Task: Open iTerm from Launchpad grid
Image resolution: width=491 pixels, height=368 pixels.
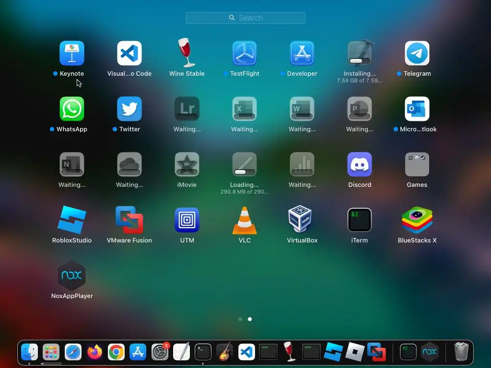Action: [360, 220]
